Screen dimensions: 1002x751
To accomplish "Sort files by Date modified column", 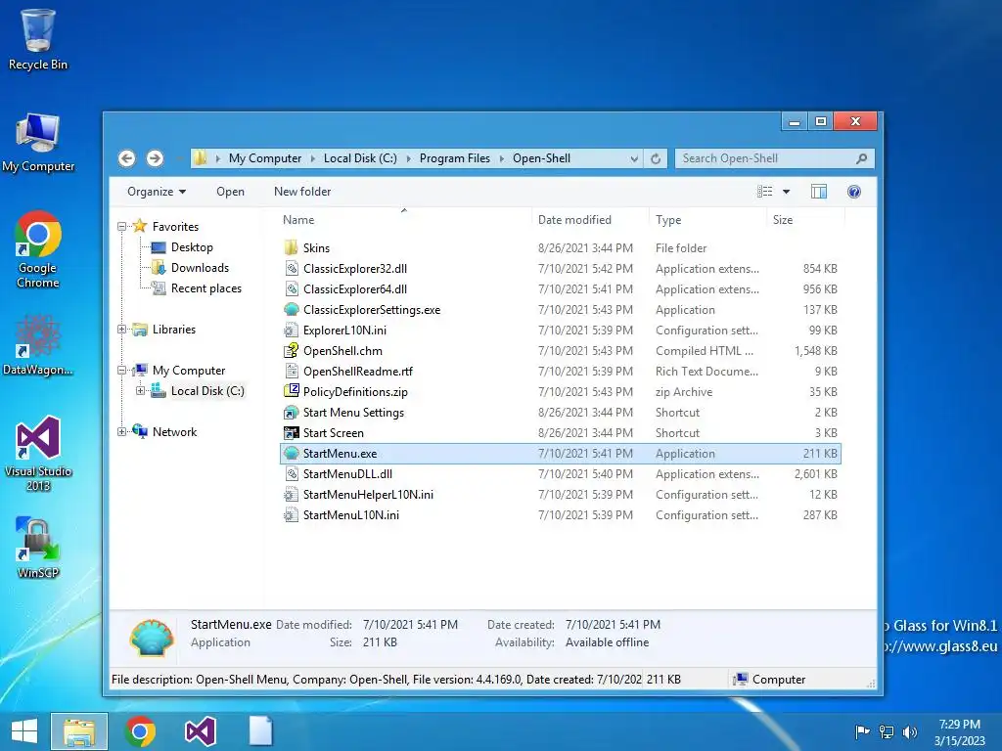I will [x=574, y=220].
